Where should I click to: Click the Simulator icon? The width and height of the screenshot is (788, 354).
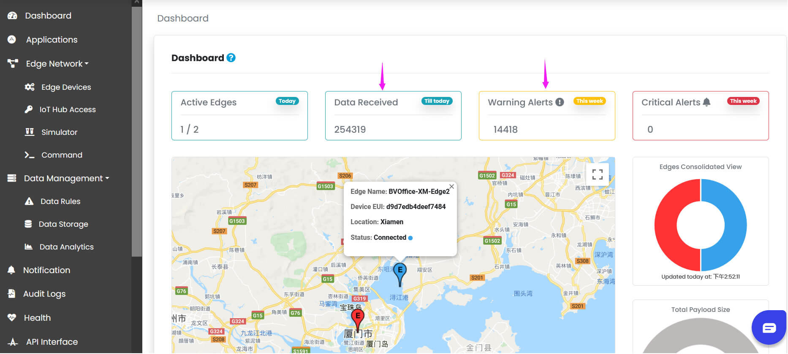(x=30, y=132)
